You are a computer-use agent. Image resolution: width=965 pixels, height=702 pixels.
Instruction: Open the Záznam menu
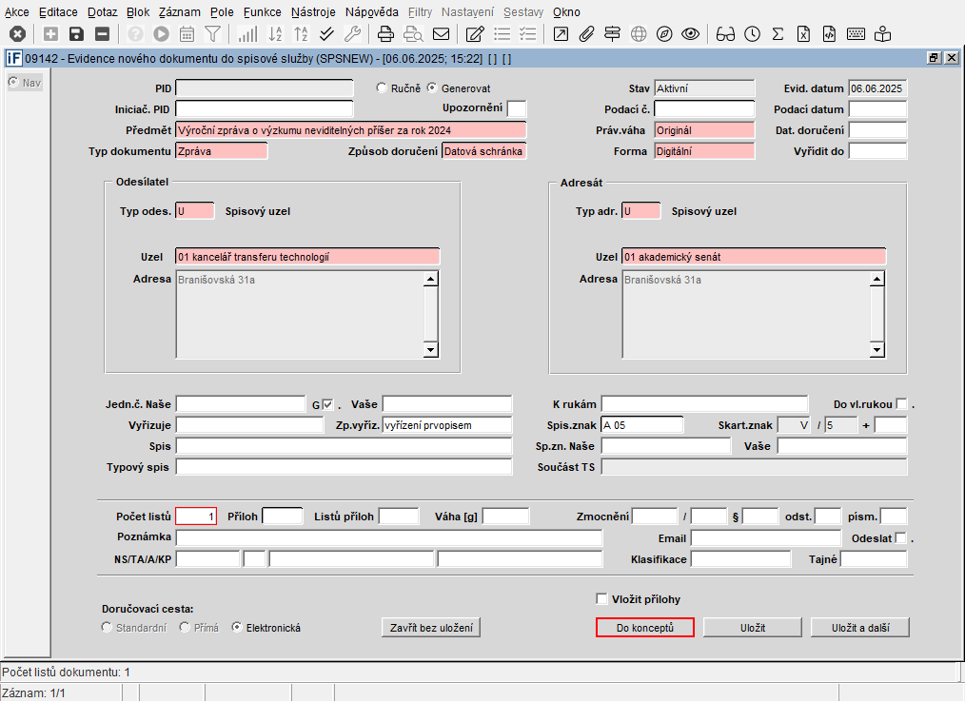point(179,11)
